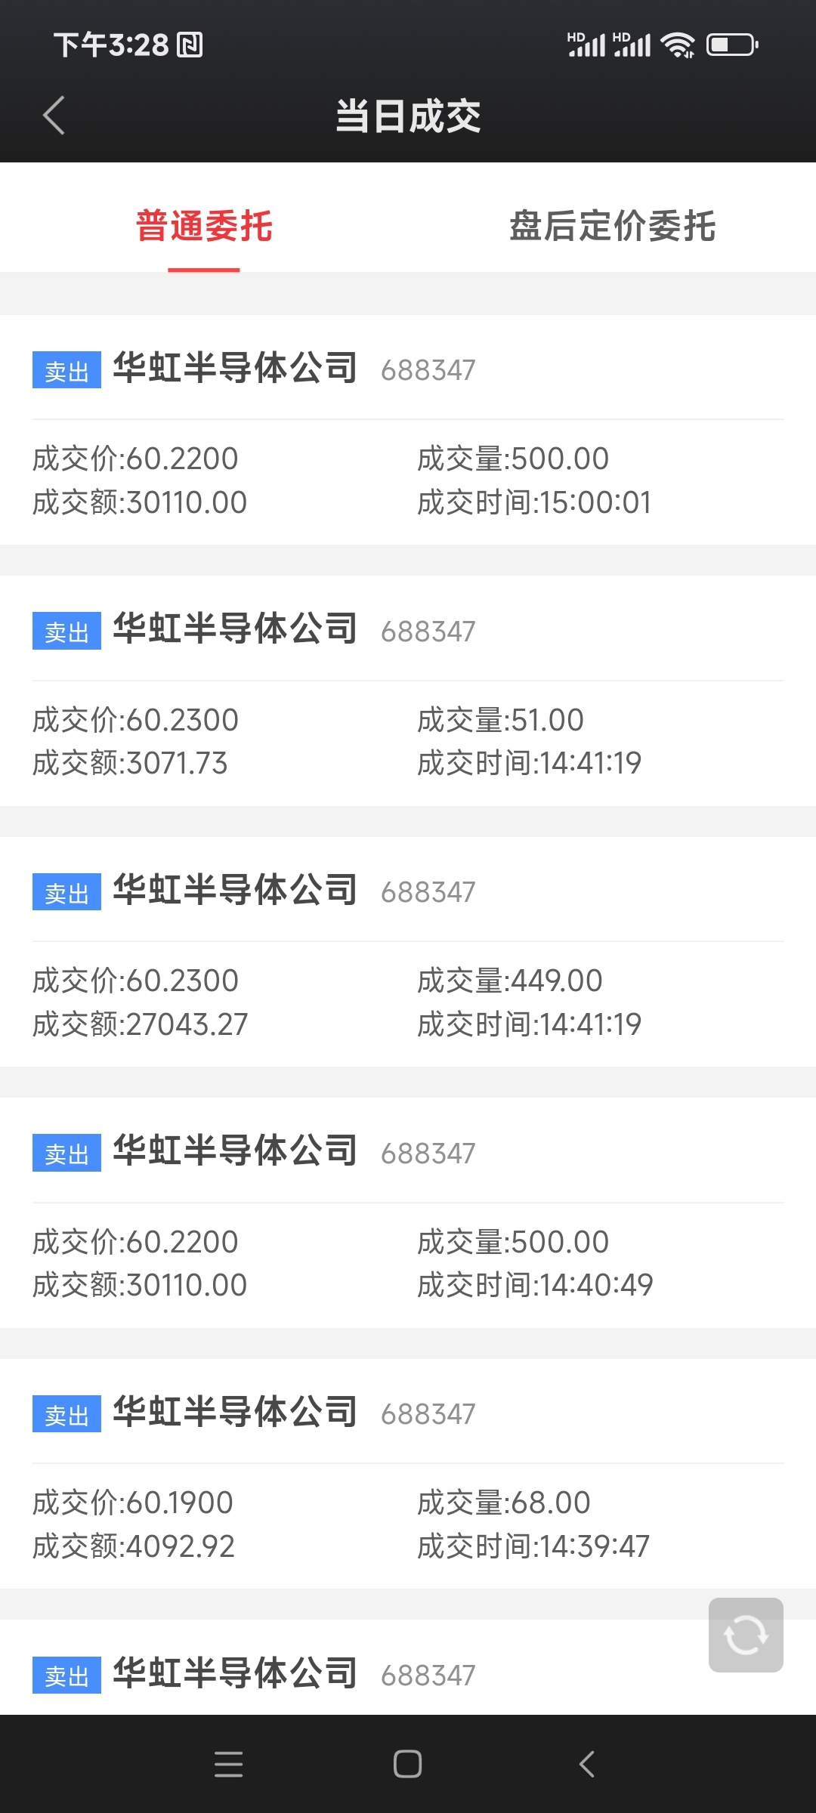Select 华虹半导体公司 trade at 14:40:49
Image resolution: width=816 pixels, height=1813 pixels.
click(x=408, y=1213)
